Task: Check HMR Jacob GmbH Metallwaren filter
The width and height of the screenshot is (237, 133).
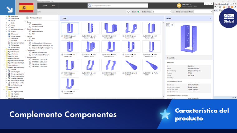Action: [30, 43]
